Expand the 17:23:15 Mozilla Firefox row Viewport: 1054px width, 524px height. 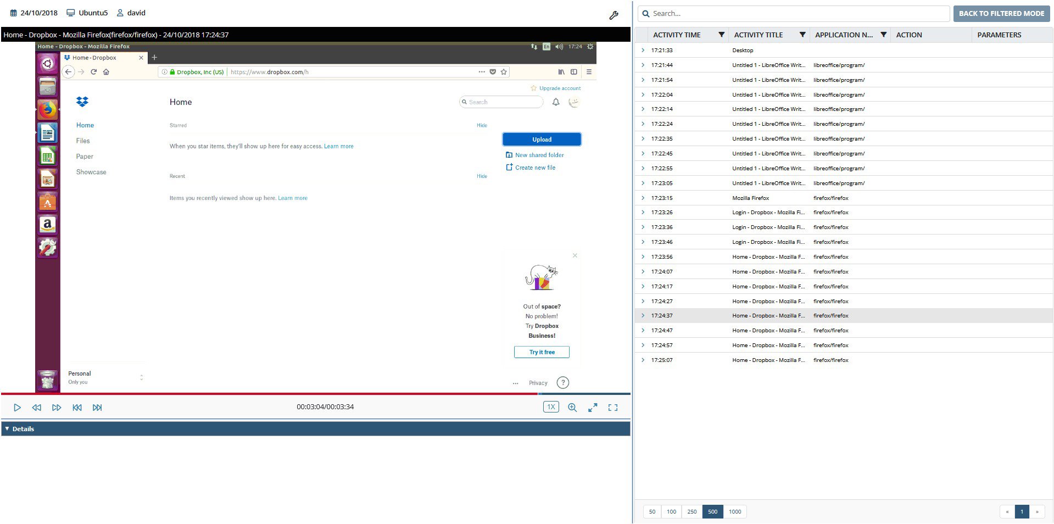coord(643,198)
